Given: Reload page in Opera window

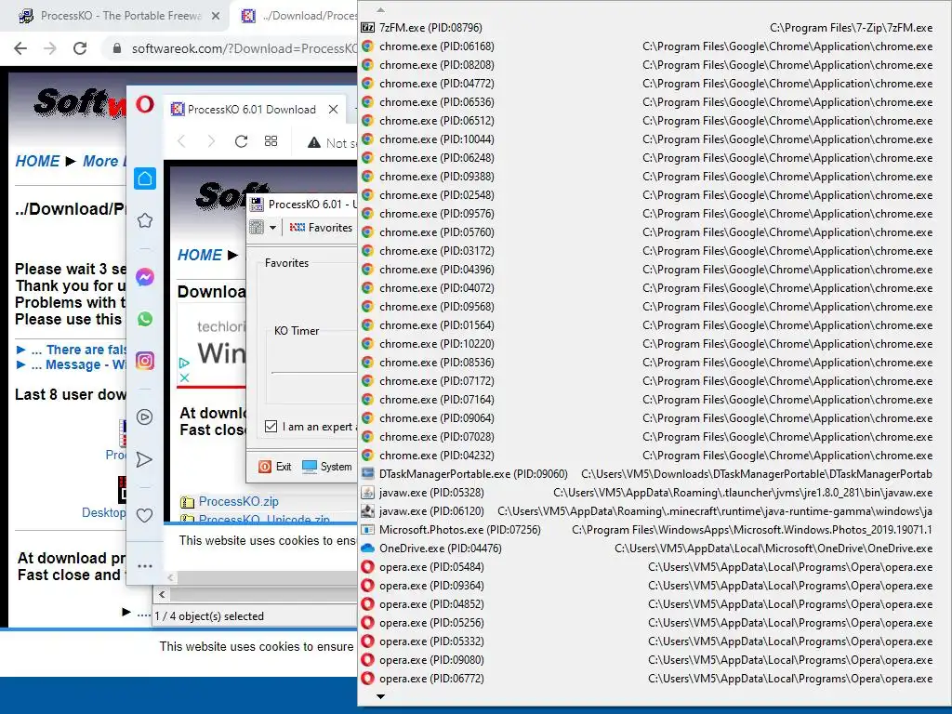Looking at the screenshot, I should pos(241,141).
